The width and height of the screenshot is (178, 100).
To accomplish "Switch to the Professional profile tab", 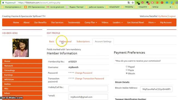I will [x=65, y=41].
